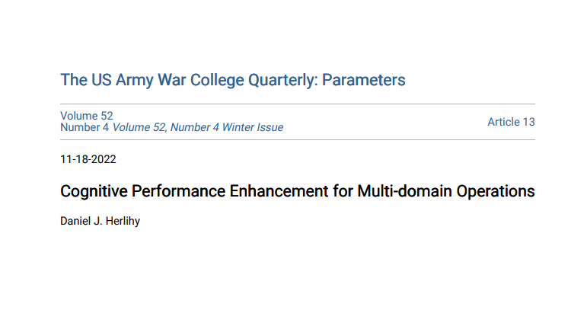Image resolution: width=587 pixels, height=310 pixels.
Task: Click the horizontal divider below the journal heading
Action: [298, 104]
